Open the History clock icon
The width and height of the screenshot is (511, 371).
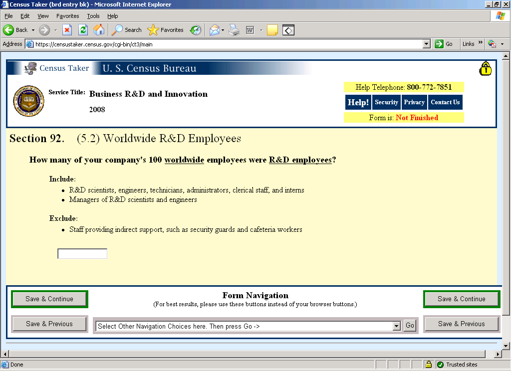196,30
